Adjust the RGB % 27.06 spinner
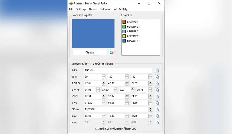The width and height of the screenshot is (232, 134). point(104,83)
